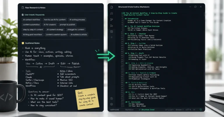Viewport: 224px width, 117px height.
Task: Click the '## 4. Step 3 - Draft' line
Action: pyautogui.click(x=134, y=53)
